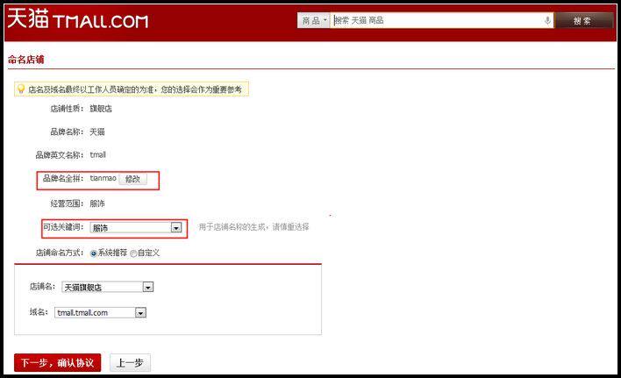This screenshot has height=378, width=621.
Task: Select the 自定义 radio option
Action: (x=133, y=253)
